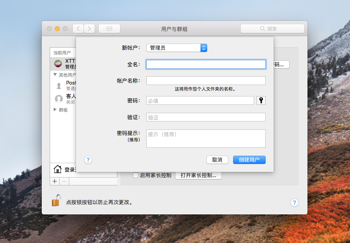Add user with plus button
350x243 pixels.
coord(55,181)
